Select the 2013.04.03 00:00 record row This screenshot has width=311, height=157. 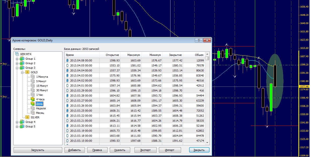(135, 75)
